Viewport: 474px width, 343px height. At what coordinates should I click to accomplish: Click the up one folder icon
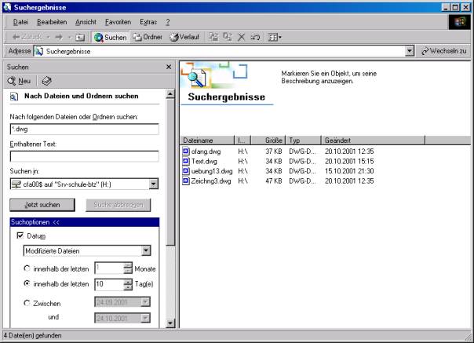pos(80,38)
